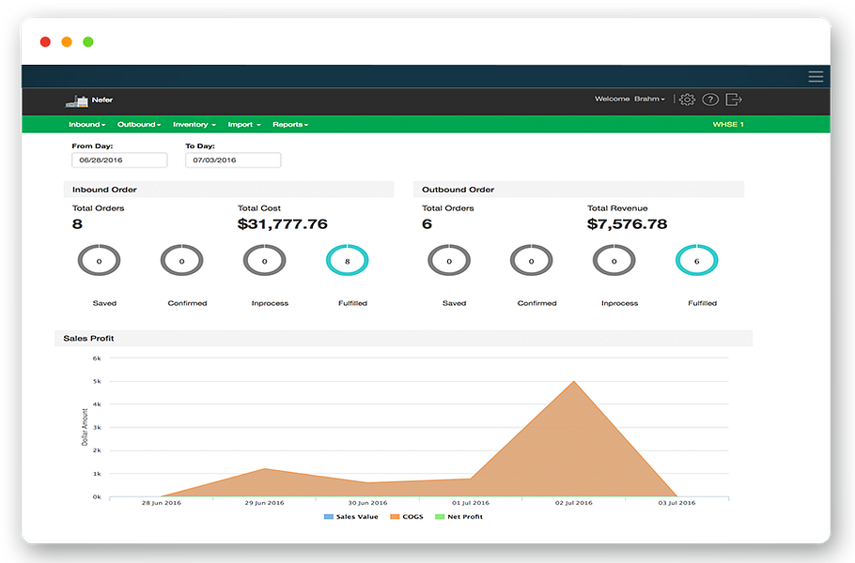Click the inbound Fulfilled donut showing 8
Viewport: 855px width, 563px height.
point(348,261)
